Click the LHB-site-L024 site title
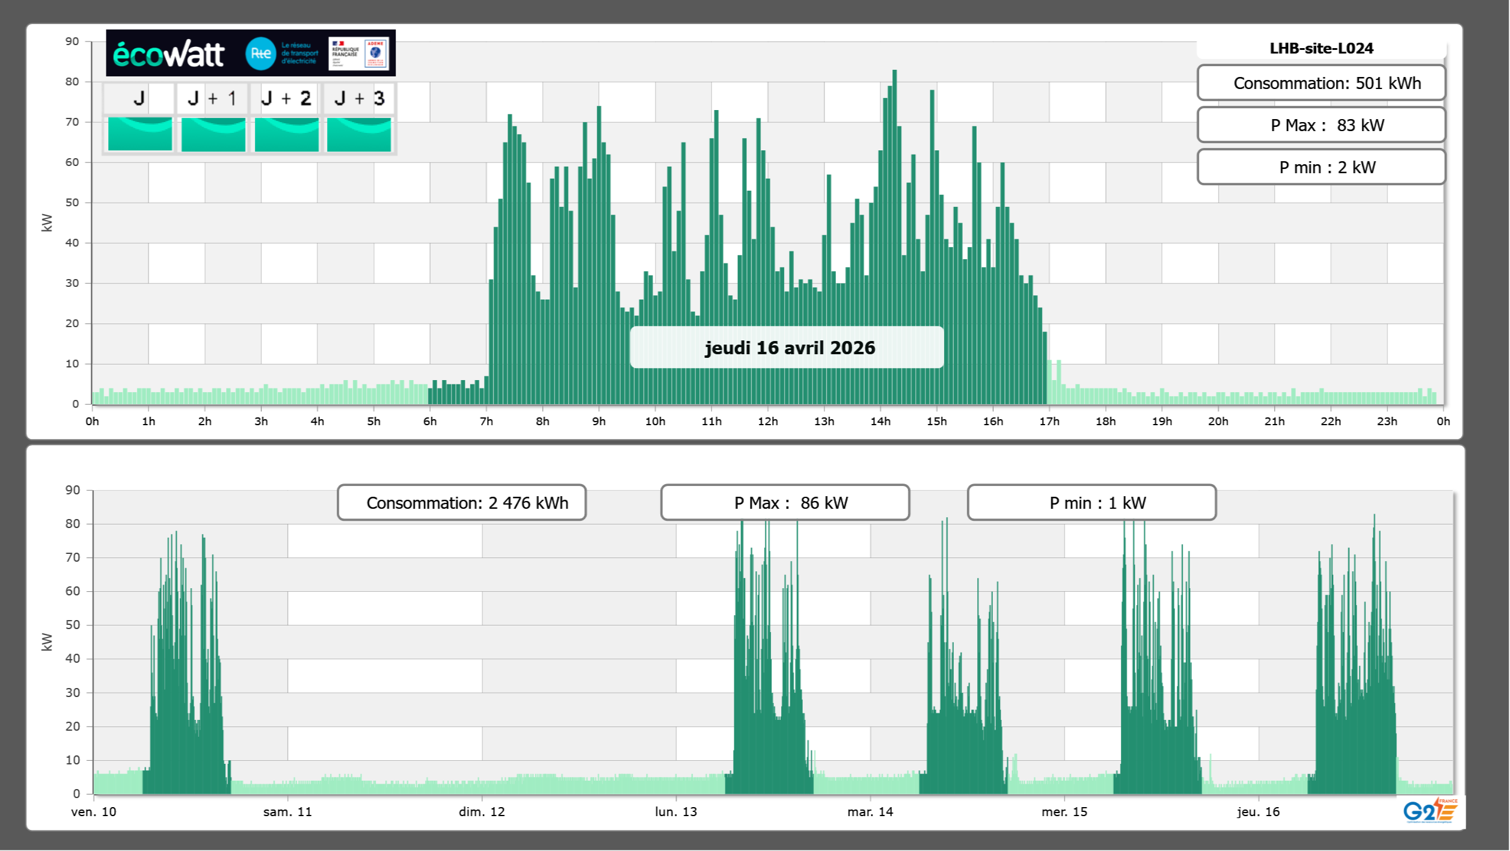This screenshot has width=1510, height=851. click(1321, 48)
